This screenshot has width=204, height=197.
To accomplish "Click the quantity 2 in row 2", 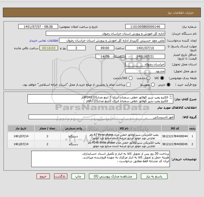I will click(x=47, y=144).
